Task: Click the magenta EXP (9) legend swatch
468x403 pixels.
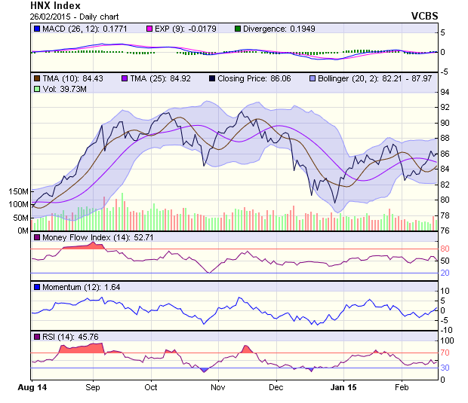Action: [149, 29]
